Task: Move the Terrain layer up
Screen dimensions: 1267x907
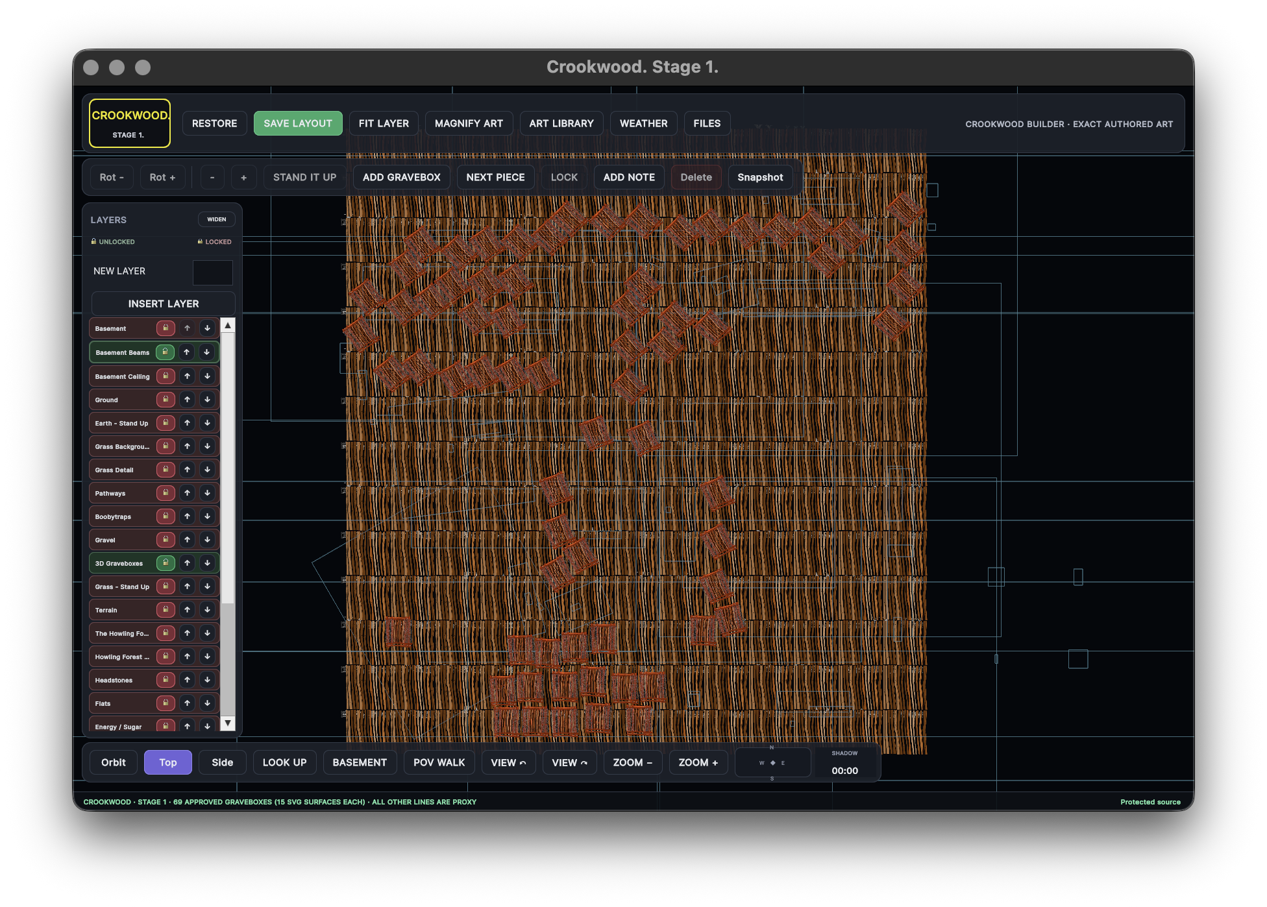Action: pyautogui.click(x=187, y=610)
